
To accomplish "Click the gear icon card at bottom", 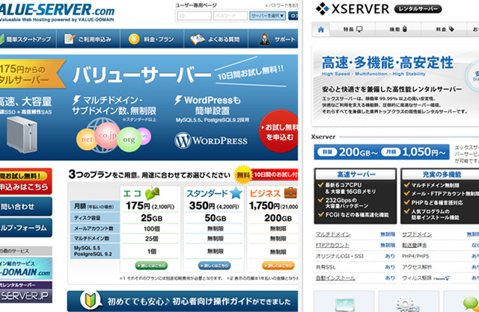I will pyautogui.click(x=409, y=302).
